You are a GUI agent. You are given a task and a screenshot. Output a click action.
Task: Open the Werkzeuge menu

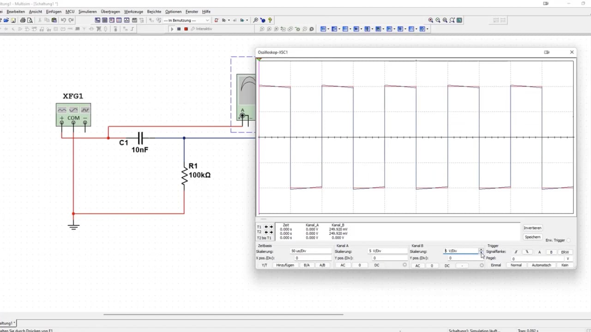pos(133,12)
